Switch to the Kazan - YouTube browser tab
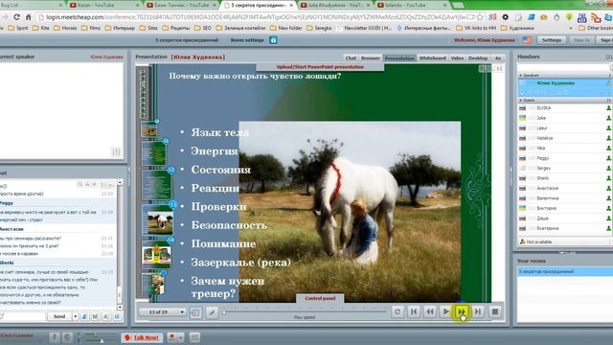This screenshot has height=345, width=613. pyautogui.click(x=103, y=6)
